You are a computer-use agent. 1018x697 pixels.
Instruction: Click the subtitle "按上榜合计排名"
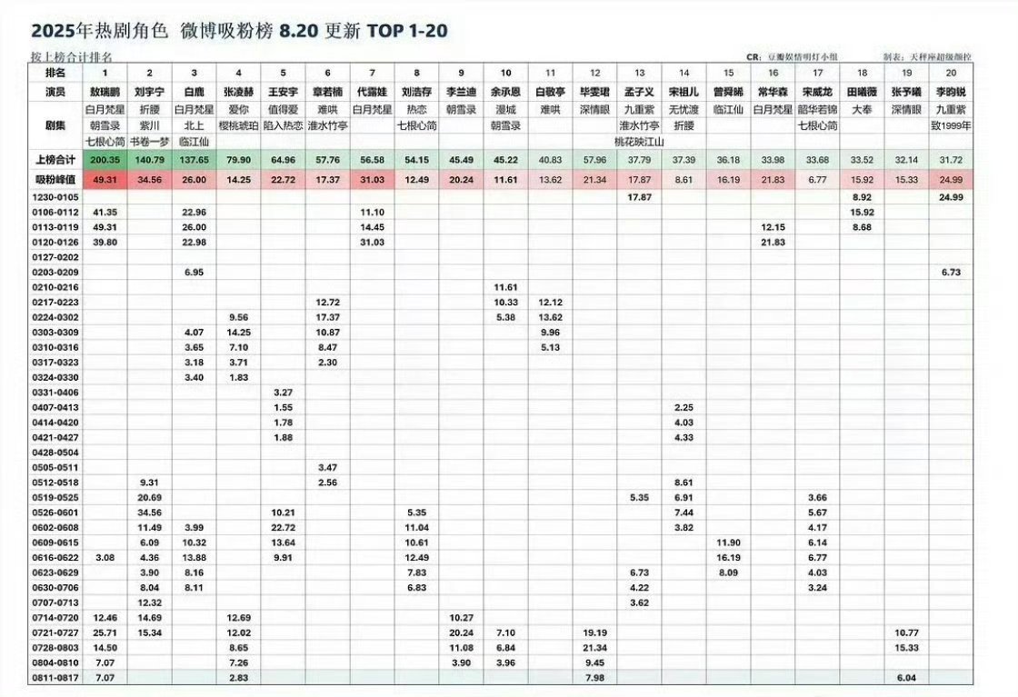72,57
